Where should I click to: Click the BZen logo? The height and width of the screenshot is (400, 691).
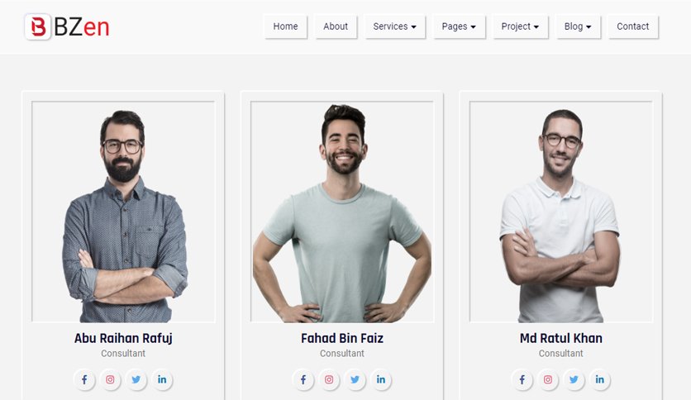(67, 27)
